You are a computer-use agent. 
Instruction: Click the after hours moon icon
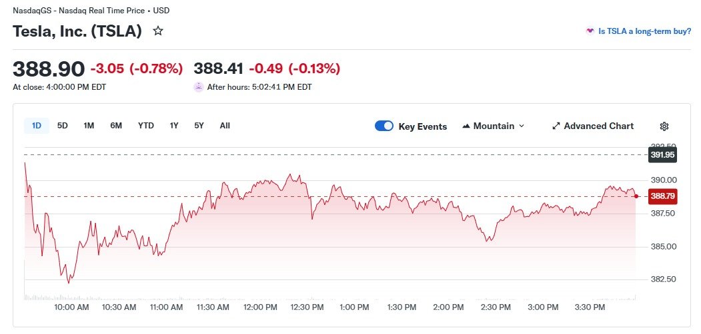pyautogui.click(x=199, y=87)
